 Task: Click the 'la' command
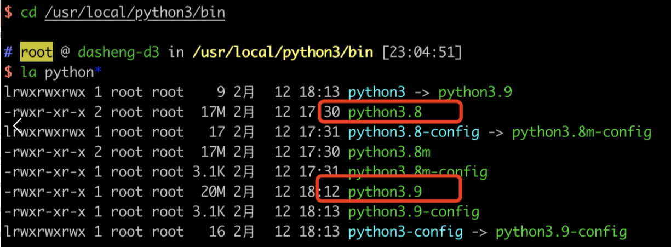(x=28, y=72)
